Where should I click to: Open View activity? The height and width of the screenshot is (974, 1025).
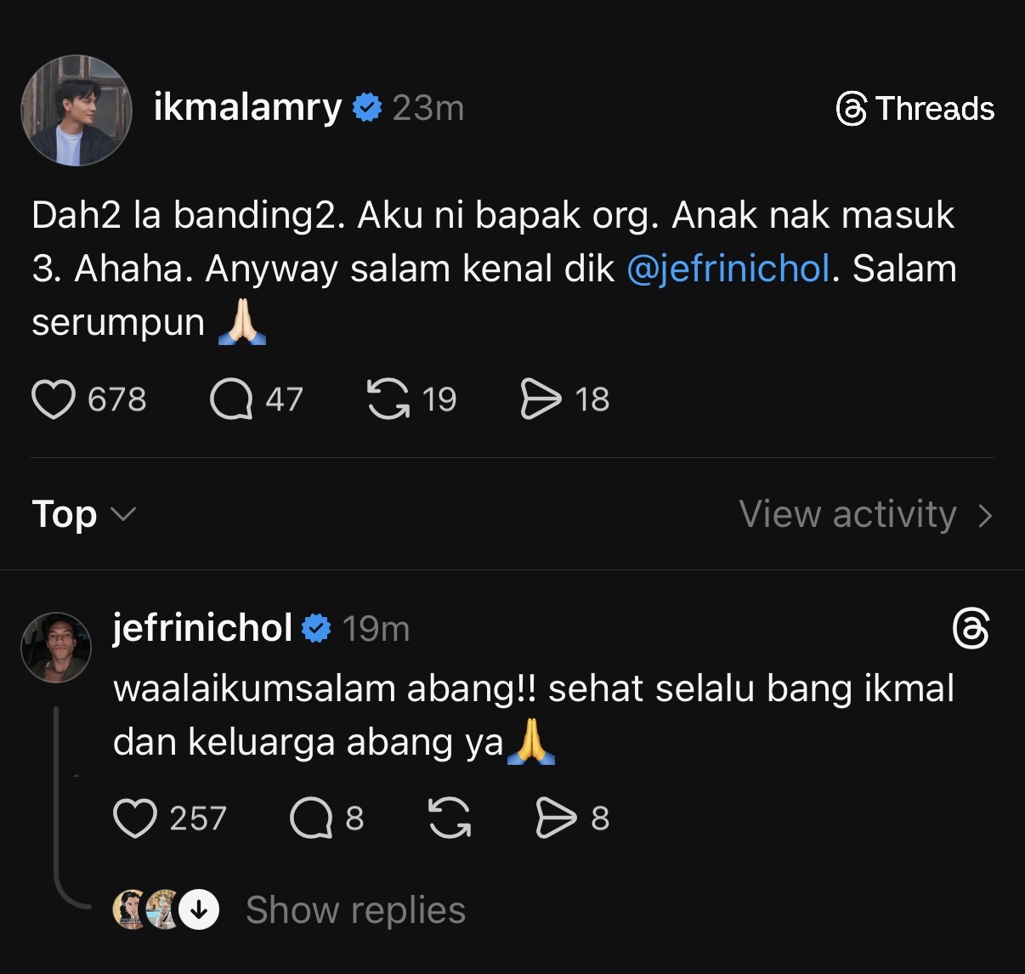(x=865, y=514)
